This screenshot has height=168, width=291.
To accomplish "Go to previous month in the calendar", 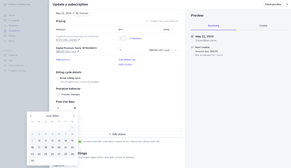I will point(31,116).
